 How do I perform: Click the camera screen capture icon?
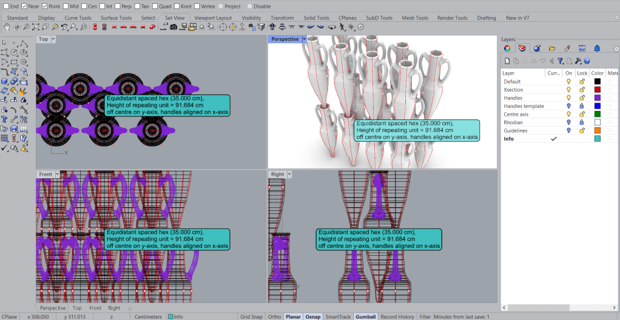(174, 27)
